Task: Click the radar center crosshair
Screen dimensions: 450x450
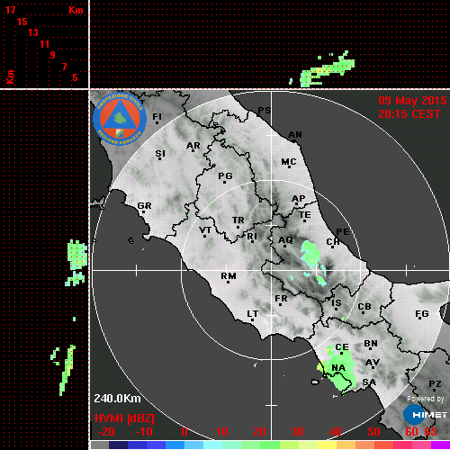Action: [272, 270]
